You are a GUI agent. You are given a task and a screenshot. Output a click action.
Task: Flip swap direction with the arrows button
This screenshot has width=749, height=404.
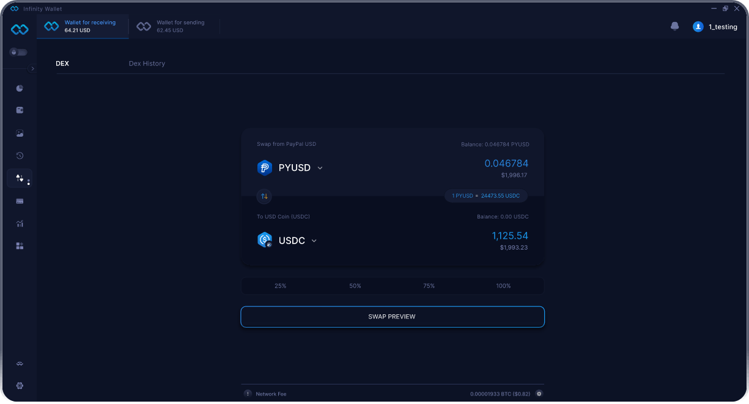pyautogui.click(x=265, y=197)
